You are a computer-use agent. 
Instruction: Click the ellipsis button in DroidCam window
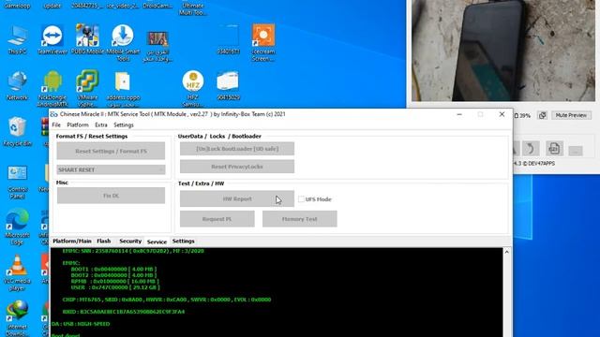coord(575,151)
